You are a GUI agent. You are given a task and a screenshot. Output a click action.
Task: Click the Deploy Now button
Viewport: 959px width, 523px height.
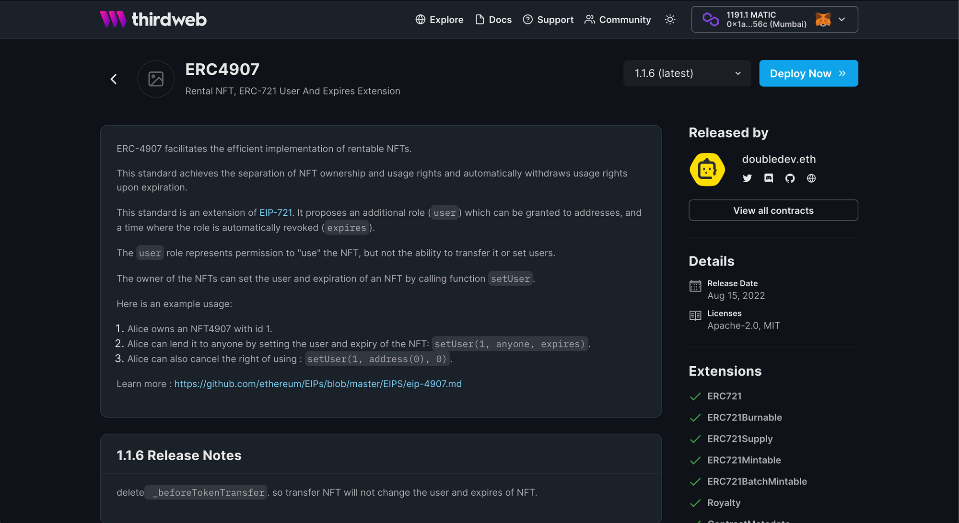[808, 73]
